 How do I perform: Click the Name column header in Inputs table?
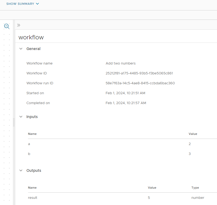click(x=32, y=134)
